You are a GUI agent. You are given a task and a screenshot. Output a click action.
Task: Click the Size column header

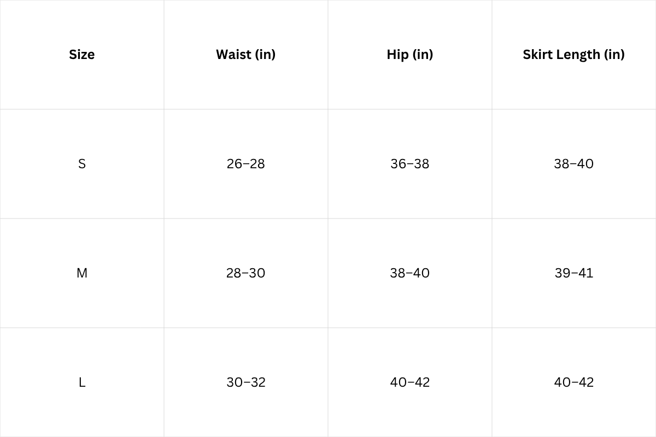point(81,55)
